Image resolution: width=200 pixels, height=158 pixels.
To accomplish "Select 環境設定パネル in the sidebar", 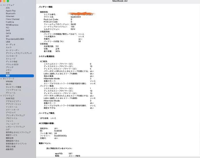I will tap(12, 141).
